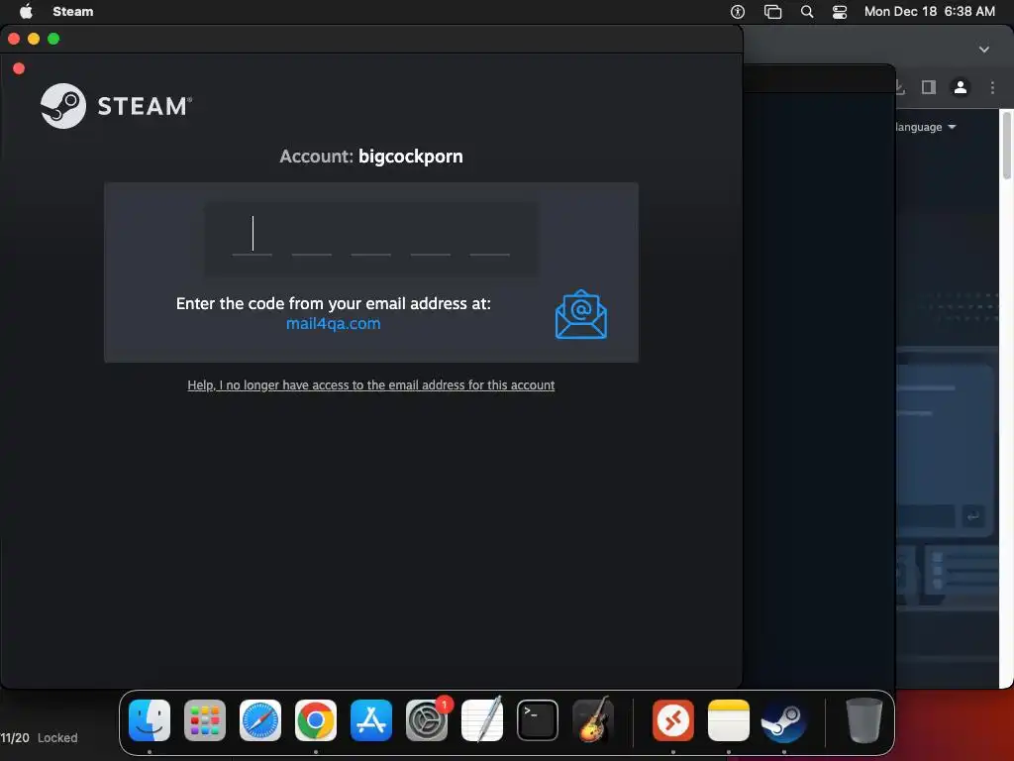Click the email envelope icon
The height and width of the screenshot is (761, 1014).
pyautogui.click(x=580, y=314)
